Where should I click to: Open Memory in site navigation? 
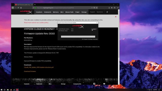click(x=56, y=12)
